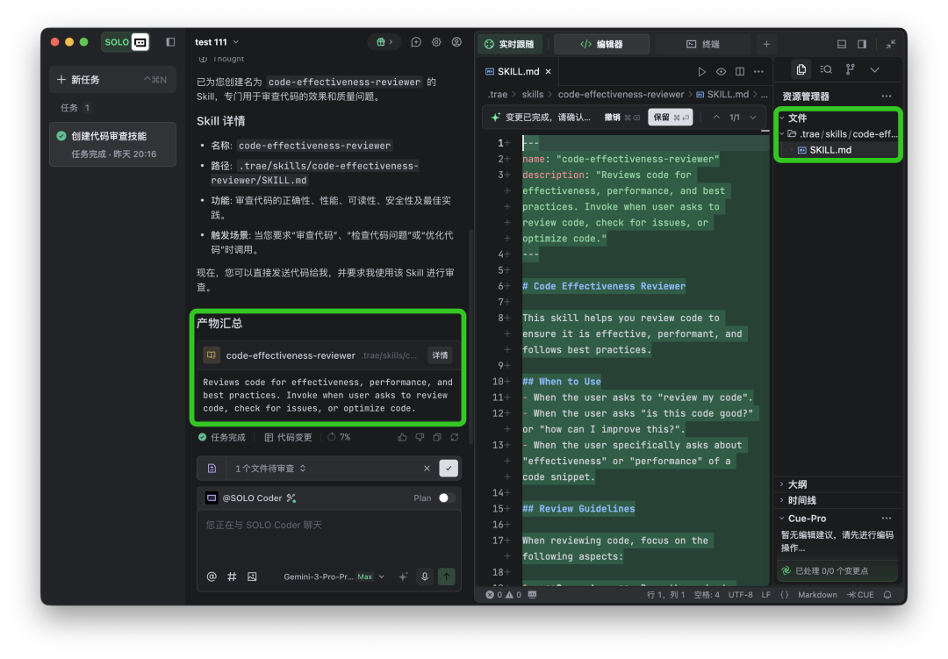Switch to the 终端 terminal tab
The width and height of the screenshot is (948, 659).
click(x=703, y=44)
